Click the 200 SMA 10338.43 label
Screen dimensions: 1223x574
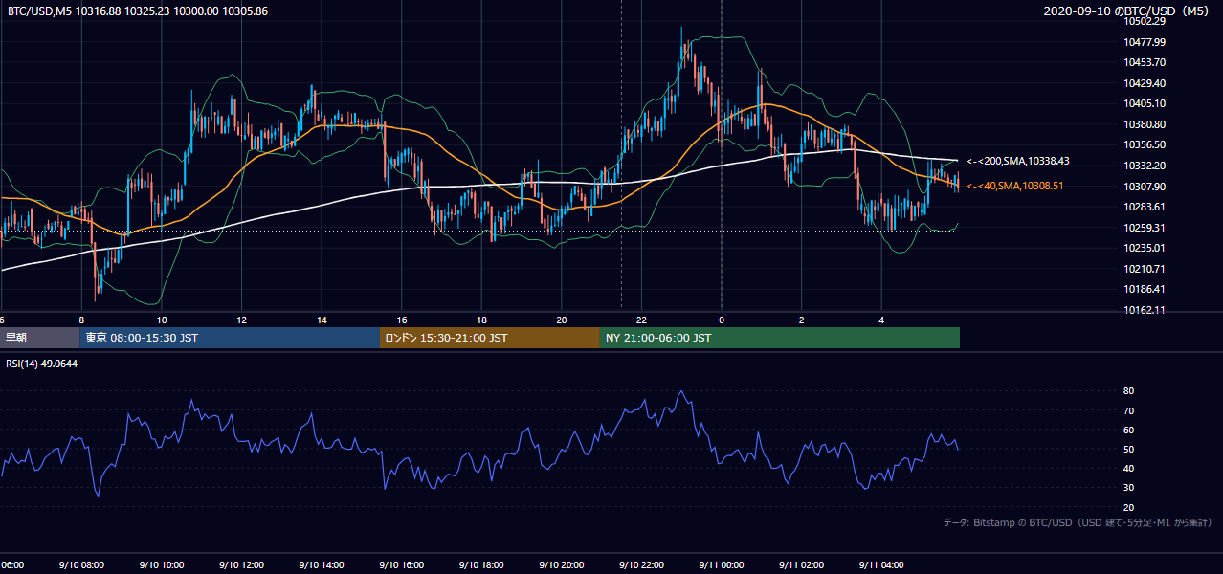click(1018, 162)
